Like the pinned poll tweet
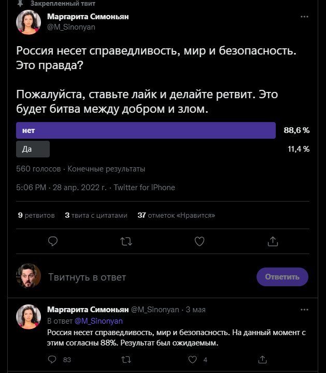326x373 pixels. [200, 241]
